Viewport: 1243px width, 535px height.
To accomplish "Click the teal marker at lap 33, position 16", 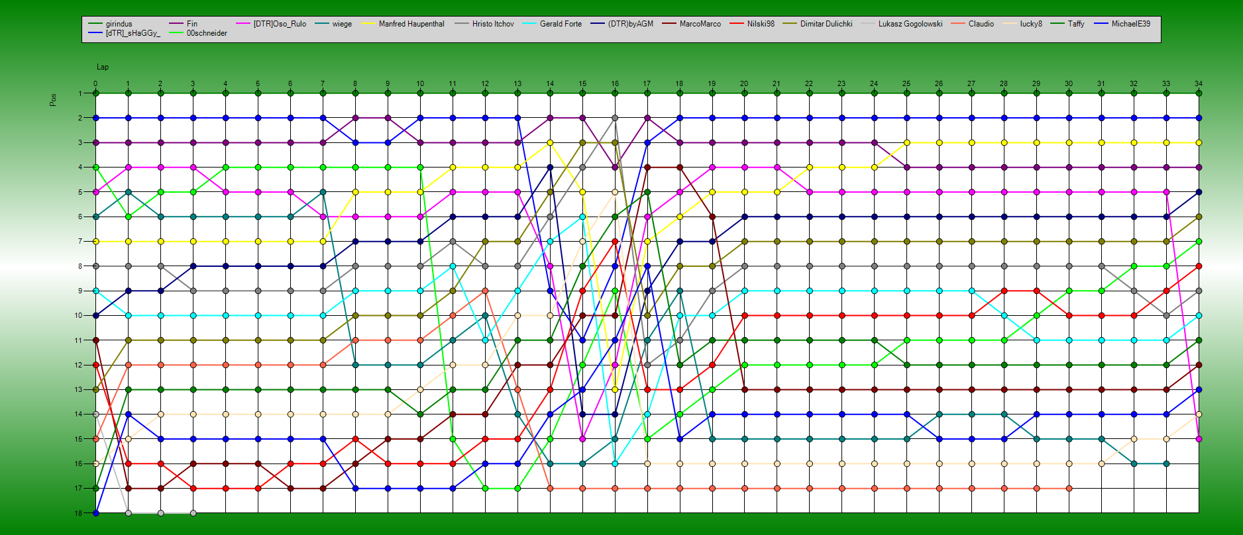I will (x=1166, y=463).
